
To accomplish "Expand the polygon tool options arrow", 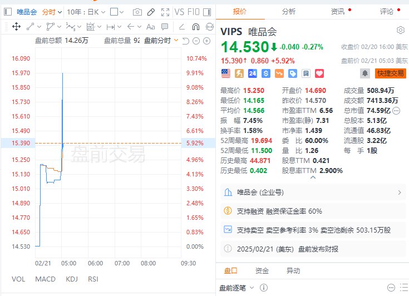I will pyautogui.click(x=59, y=27).
